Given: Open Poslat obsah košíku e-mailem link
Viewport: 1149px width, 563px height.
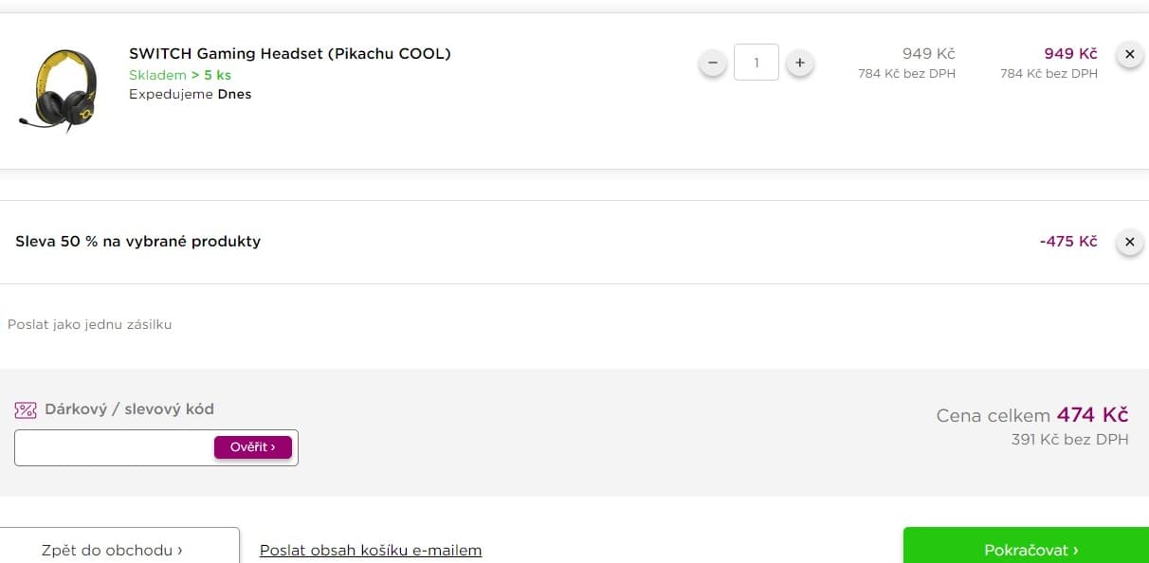Looking at the screenshot, I should (371, 550).
